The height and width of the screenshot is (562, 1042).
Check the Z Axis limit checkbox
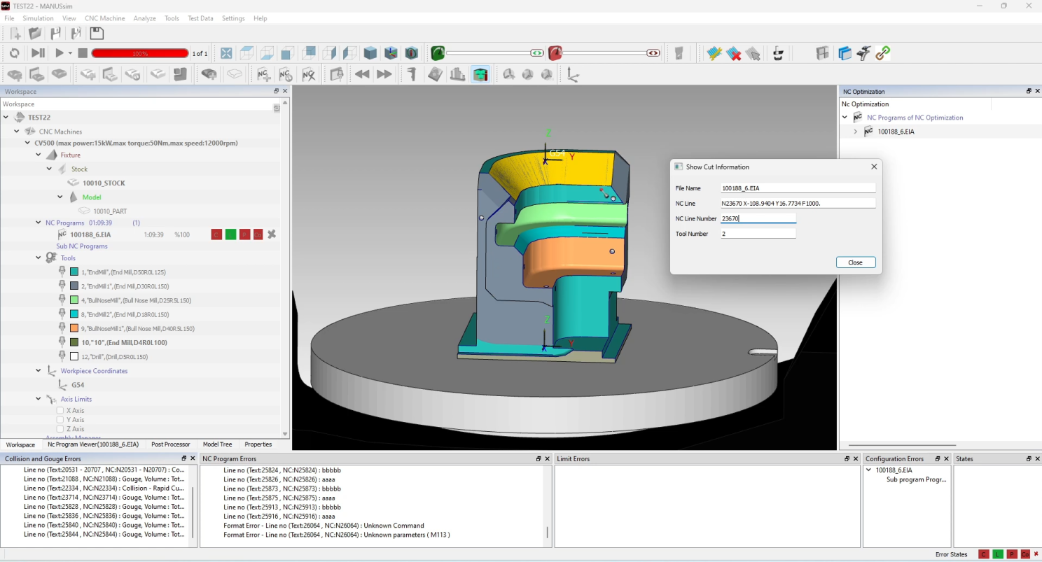pos(60,429)
